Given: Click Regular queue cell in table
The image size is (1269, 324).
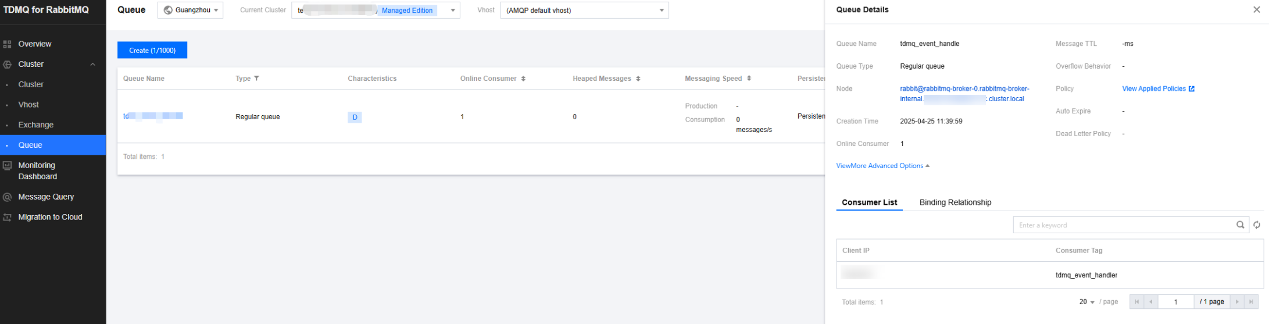Looking at the screenshot, I should tap(258, 117).
